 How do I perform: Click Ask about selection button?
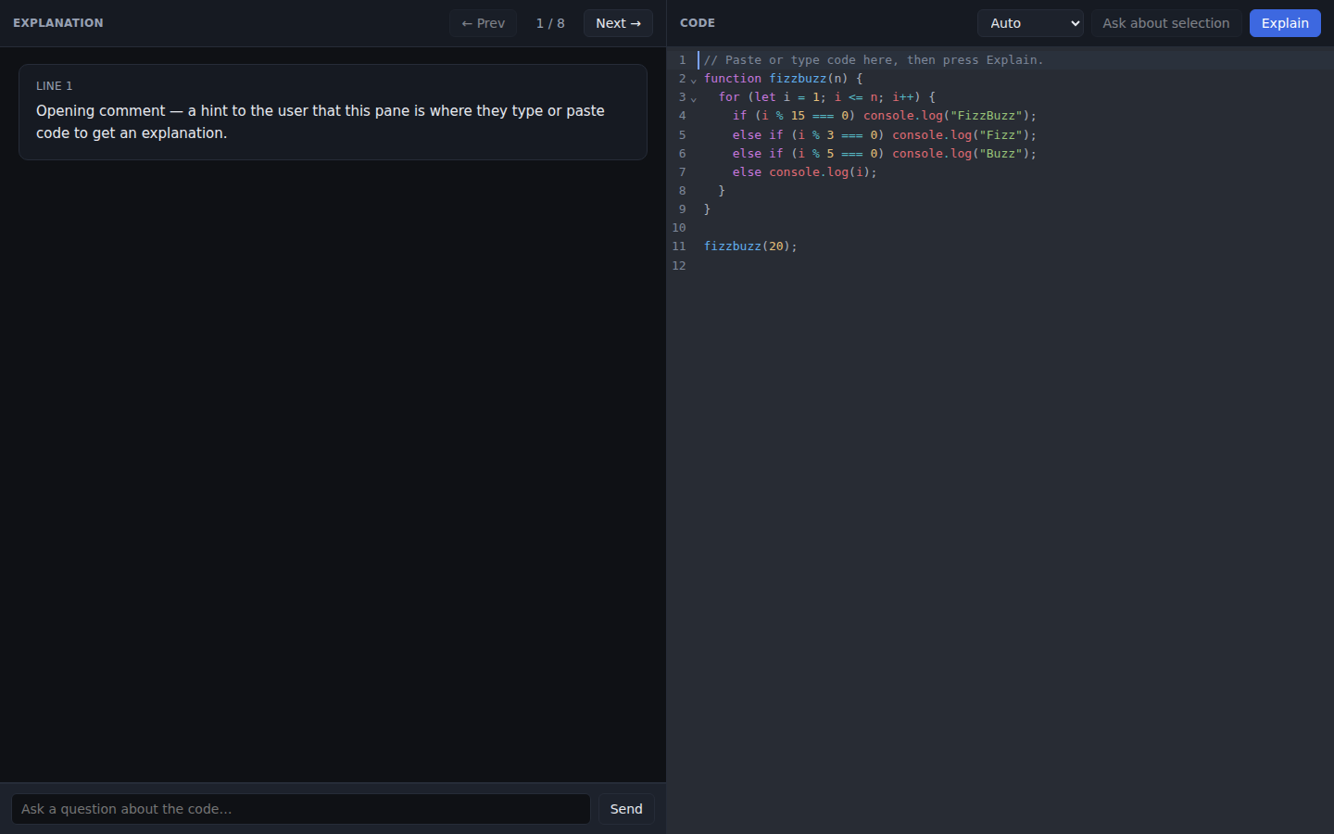pos(1165,23)
